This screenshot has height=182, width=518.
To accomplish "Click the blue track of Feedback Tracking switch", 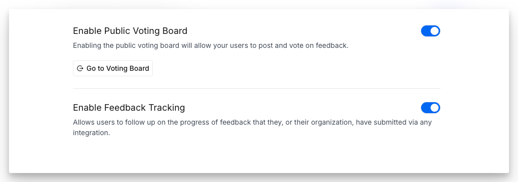I will tap(426, 108).
